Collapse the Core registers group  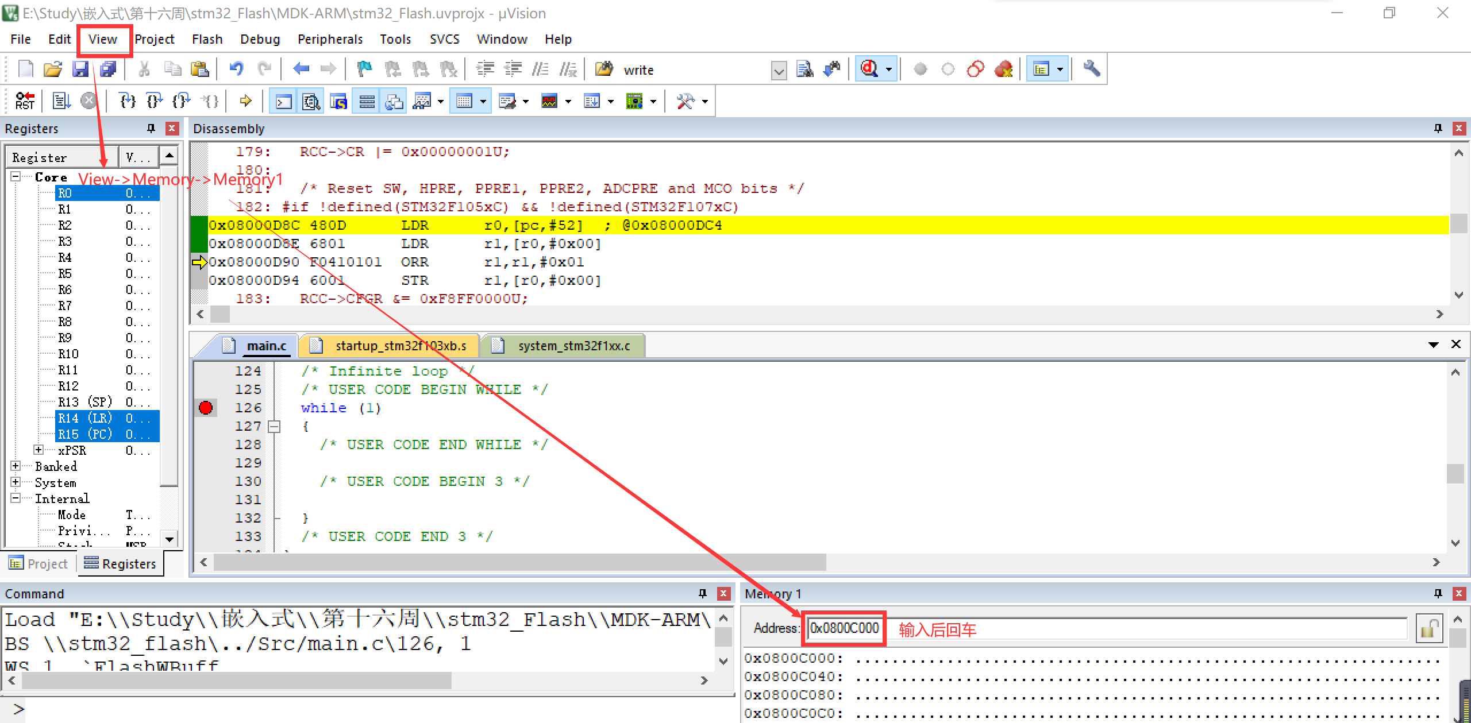(x=16, y=176)
